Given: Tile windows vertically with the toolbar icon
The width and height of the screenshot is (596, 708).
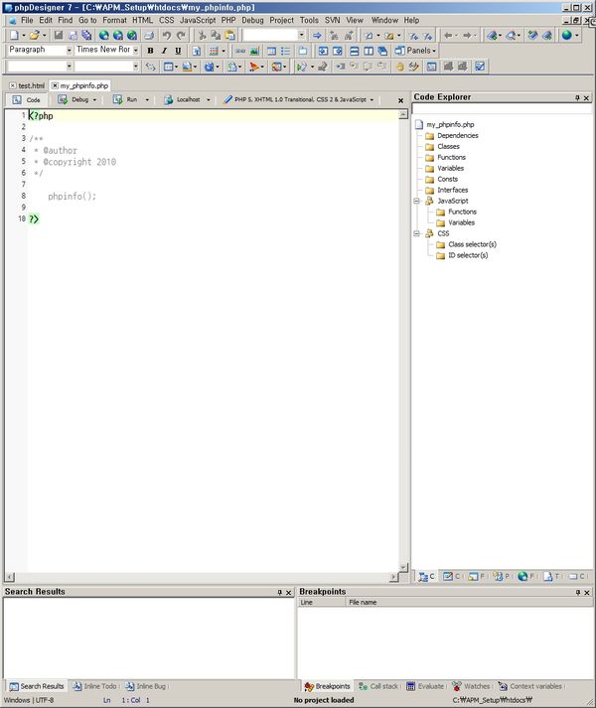Looking at the screenshot, I should point(369,51).
